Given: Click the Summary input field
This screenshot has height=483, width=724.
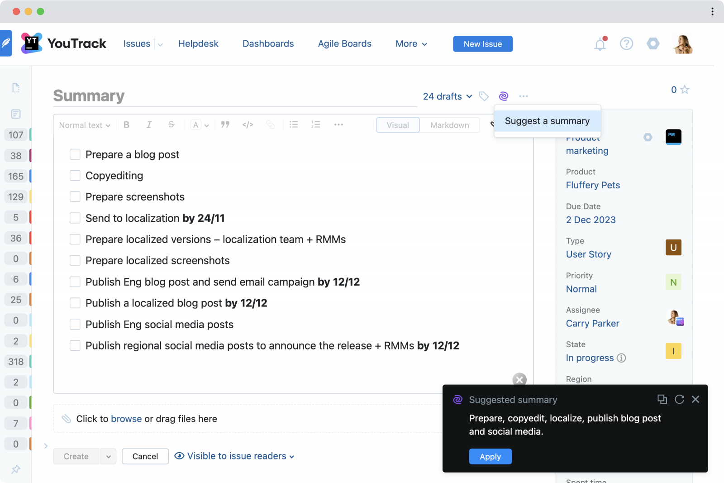Looking at the screenshot, I should (235, 96).
